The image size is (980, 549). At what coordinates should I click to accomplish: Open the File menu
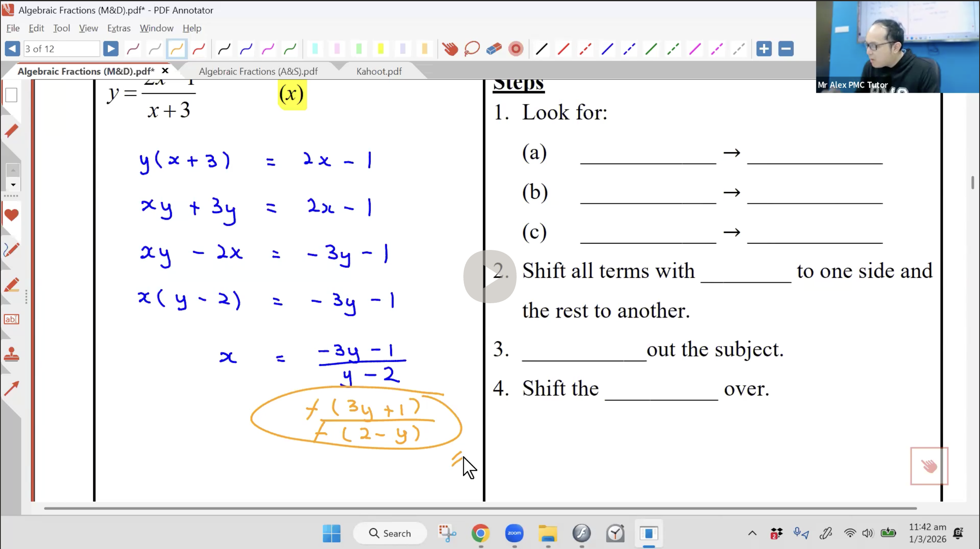(x=13, y=28)
